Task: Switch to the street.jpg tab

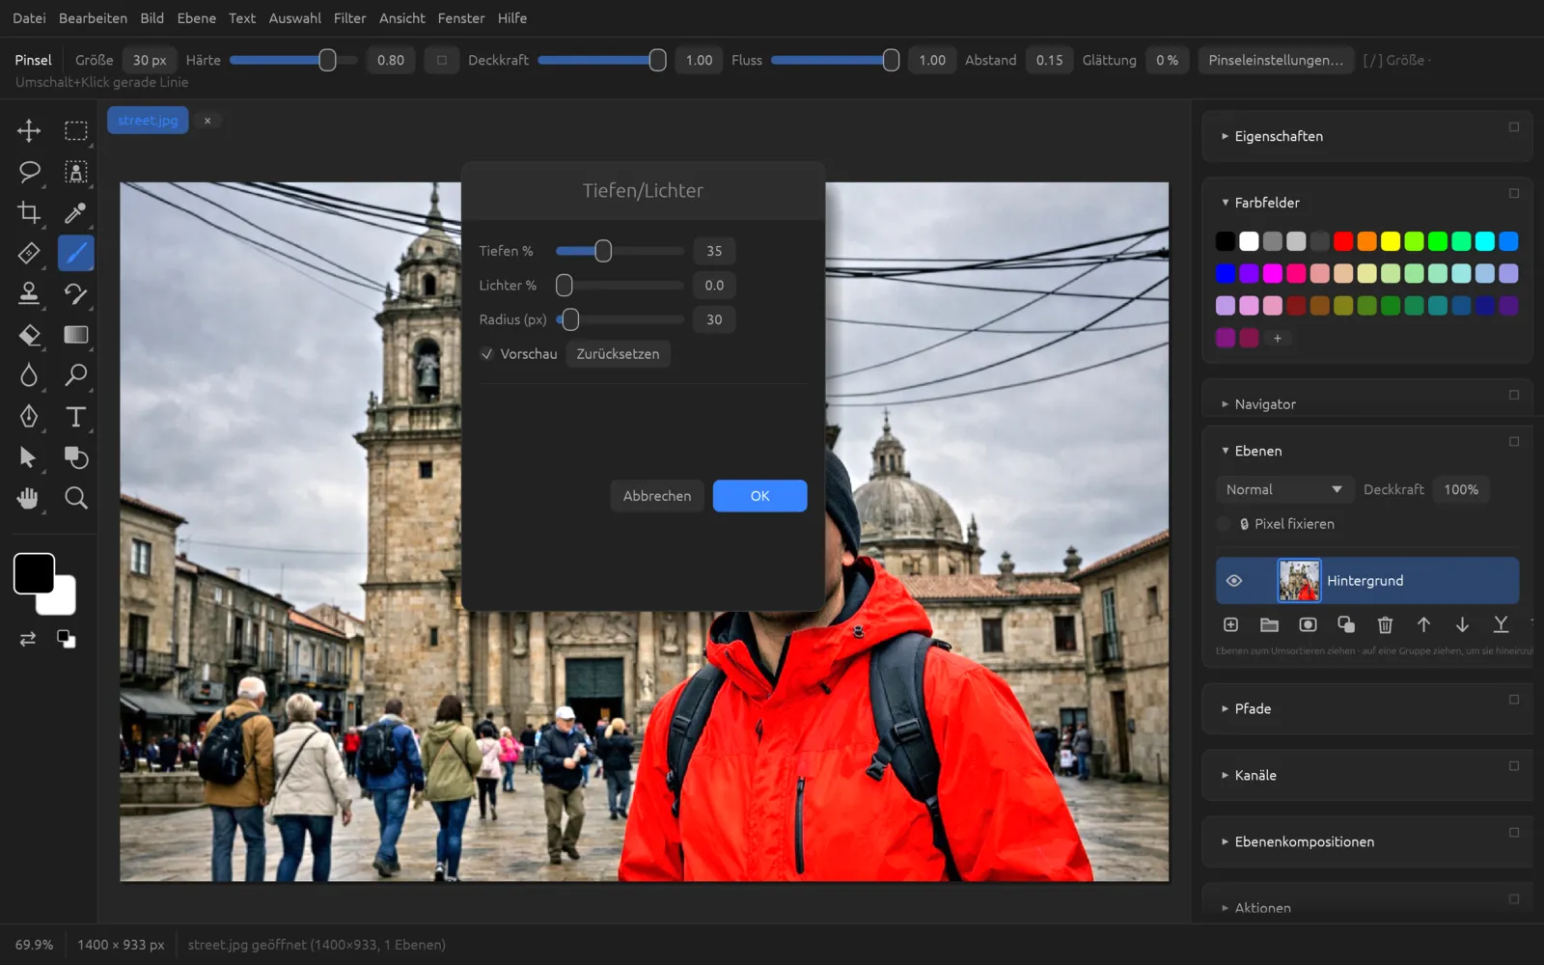Action: click(x=148, y=121)
